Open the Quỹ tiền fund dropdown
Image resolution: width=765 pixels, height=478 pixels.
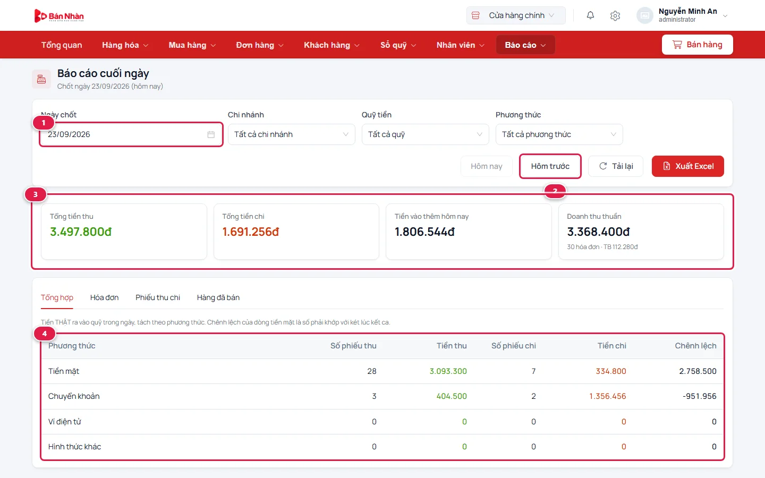pos(426,134)
